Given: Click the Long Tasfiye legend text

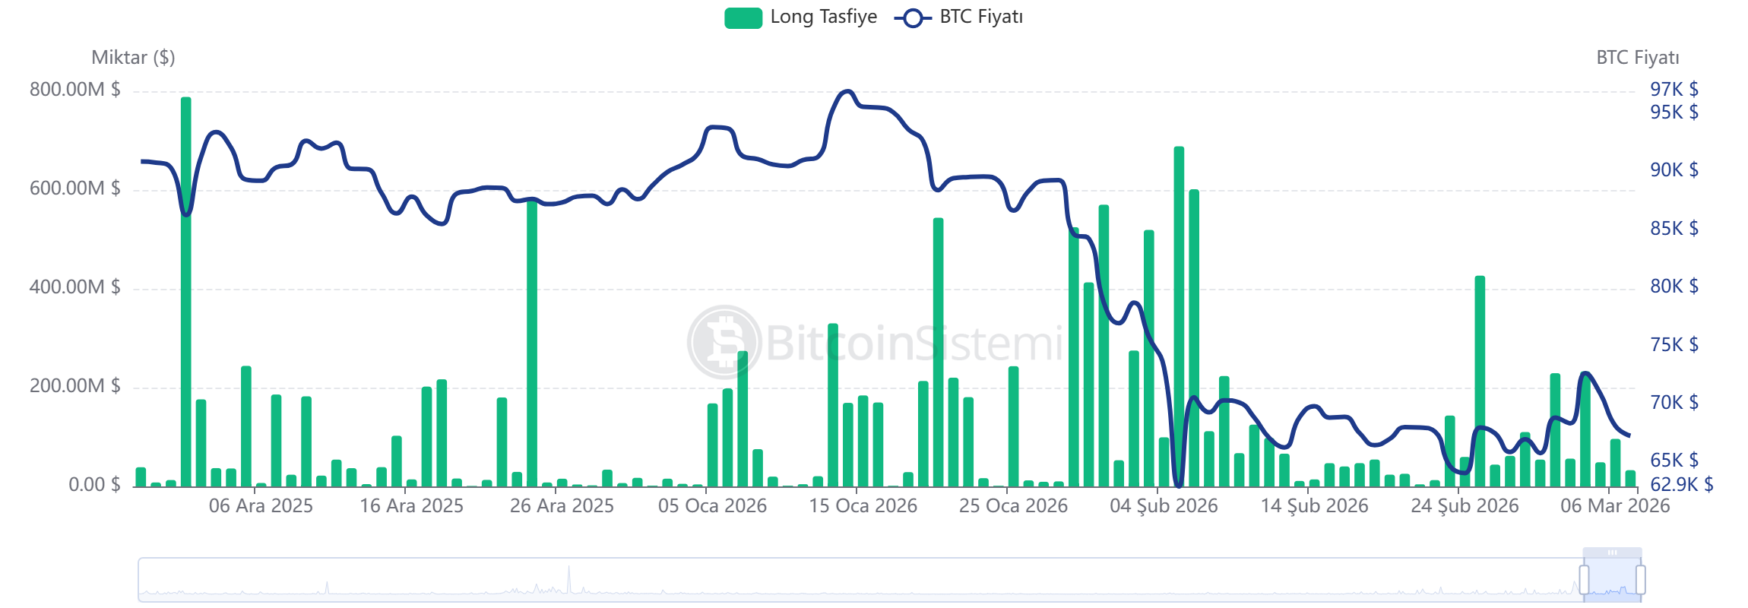Looking at the screenshot, I should tap(823, 17).
